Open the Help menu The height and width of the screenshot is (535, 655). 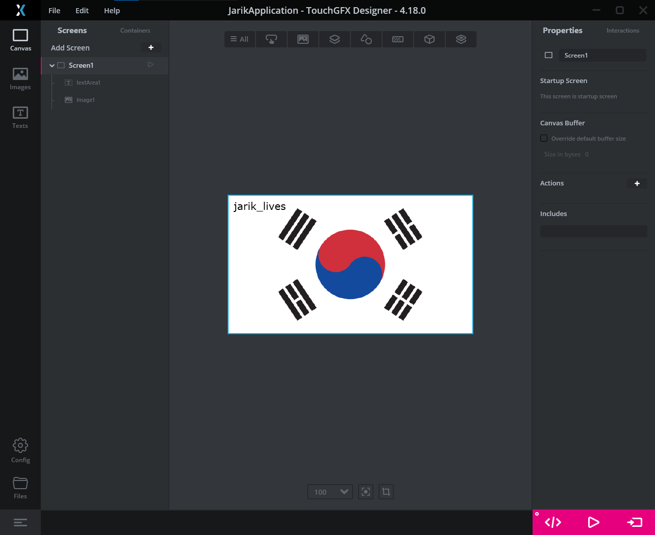[x=112, y=11]
